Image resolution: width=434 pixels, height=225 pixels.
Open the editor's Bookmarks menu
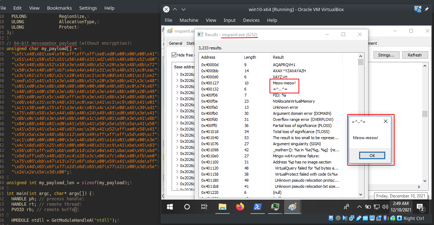coord(59,8)
